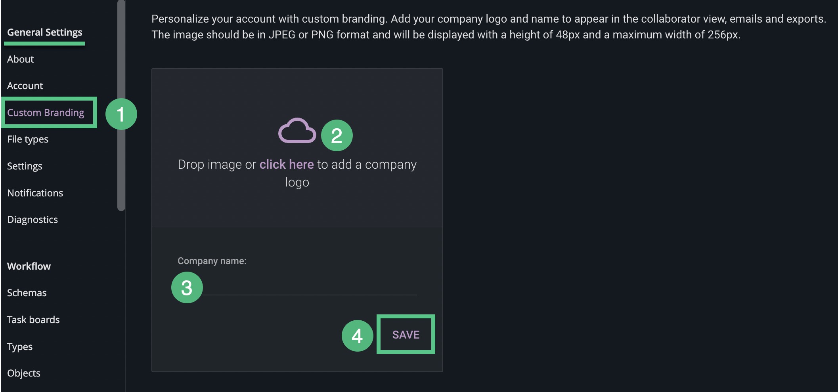Open the Custom Branding settings page
This screenshot has width=838, height=392.
46,112
